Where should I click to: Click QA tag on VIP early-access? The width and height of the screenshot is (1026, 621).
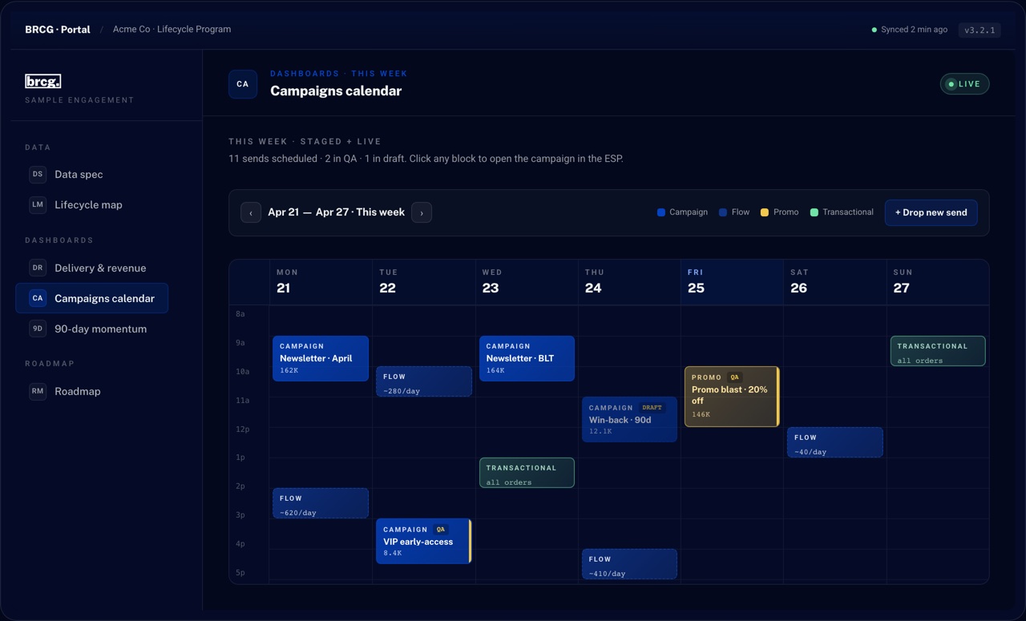[440, 530]
